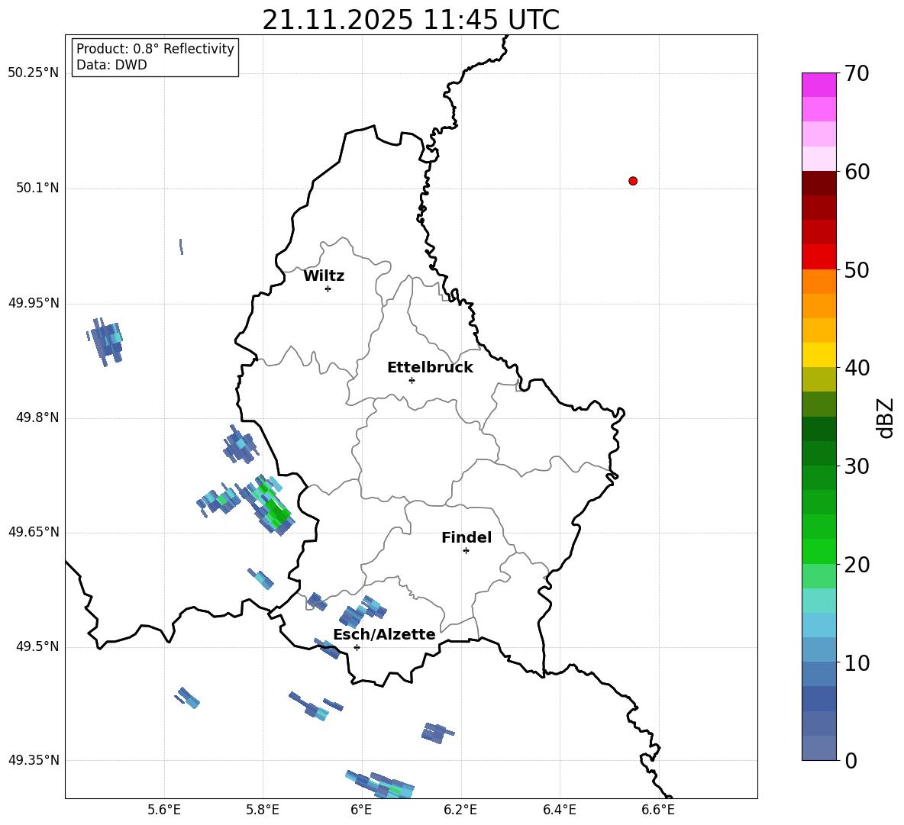
Task: Click the dBZ colorbar axis label
Action: point(885,417)
